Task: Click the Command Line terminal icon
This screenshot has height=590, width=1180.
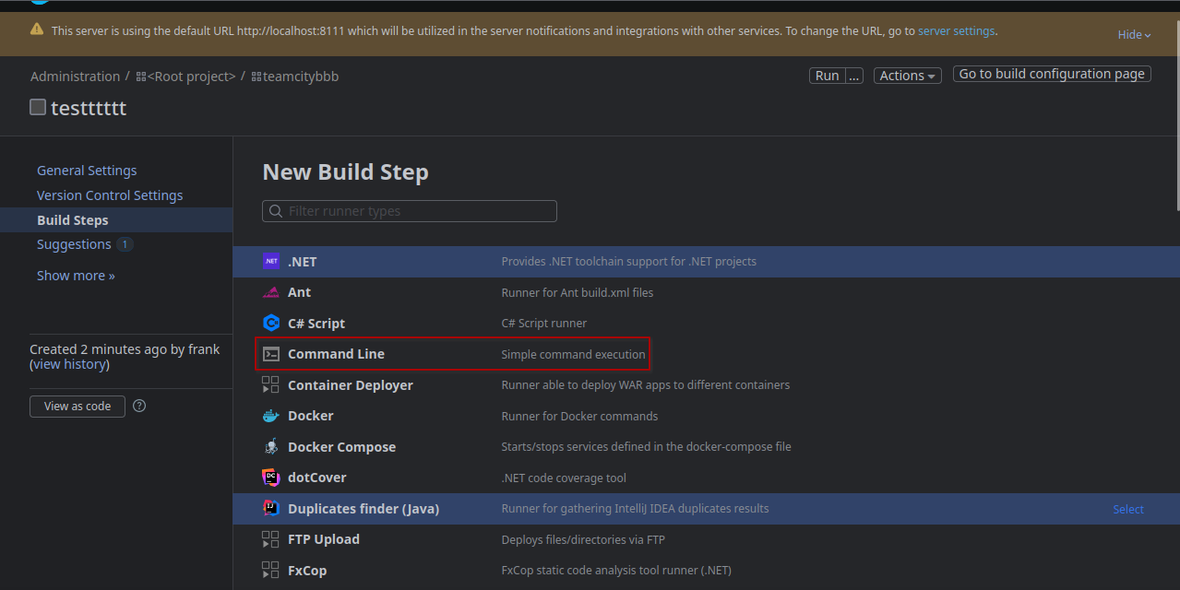Action: point(271,354)
